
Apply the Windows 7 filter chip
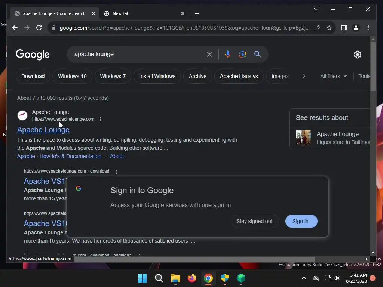(113, 76)
